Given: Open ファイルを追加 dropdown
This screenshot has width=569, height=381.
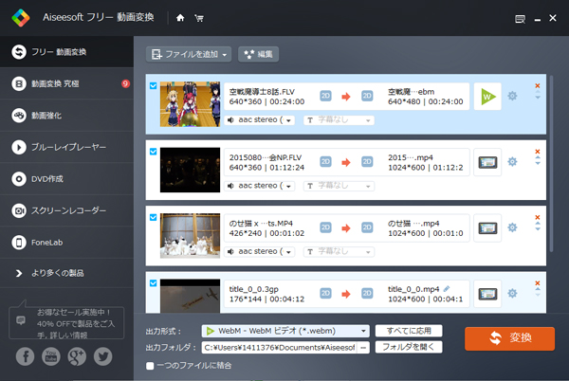Looking at the screenshot, I should tap(189, 54).
